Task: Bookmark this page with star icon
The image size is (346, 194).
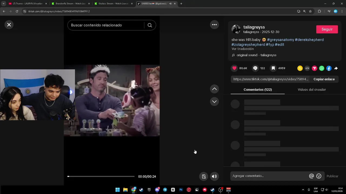Action: tap(310, 11)
